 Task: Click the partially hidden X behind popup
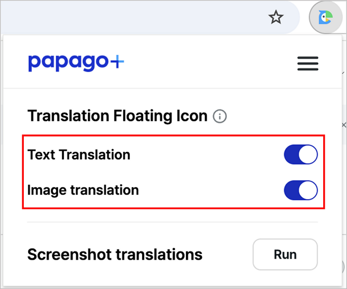pos(344,125)
